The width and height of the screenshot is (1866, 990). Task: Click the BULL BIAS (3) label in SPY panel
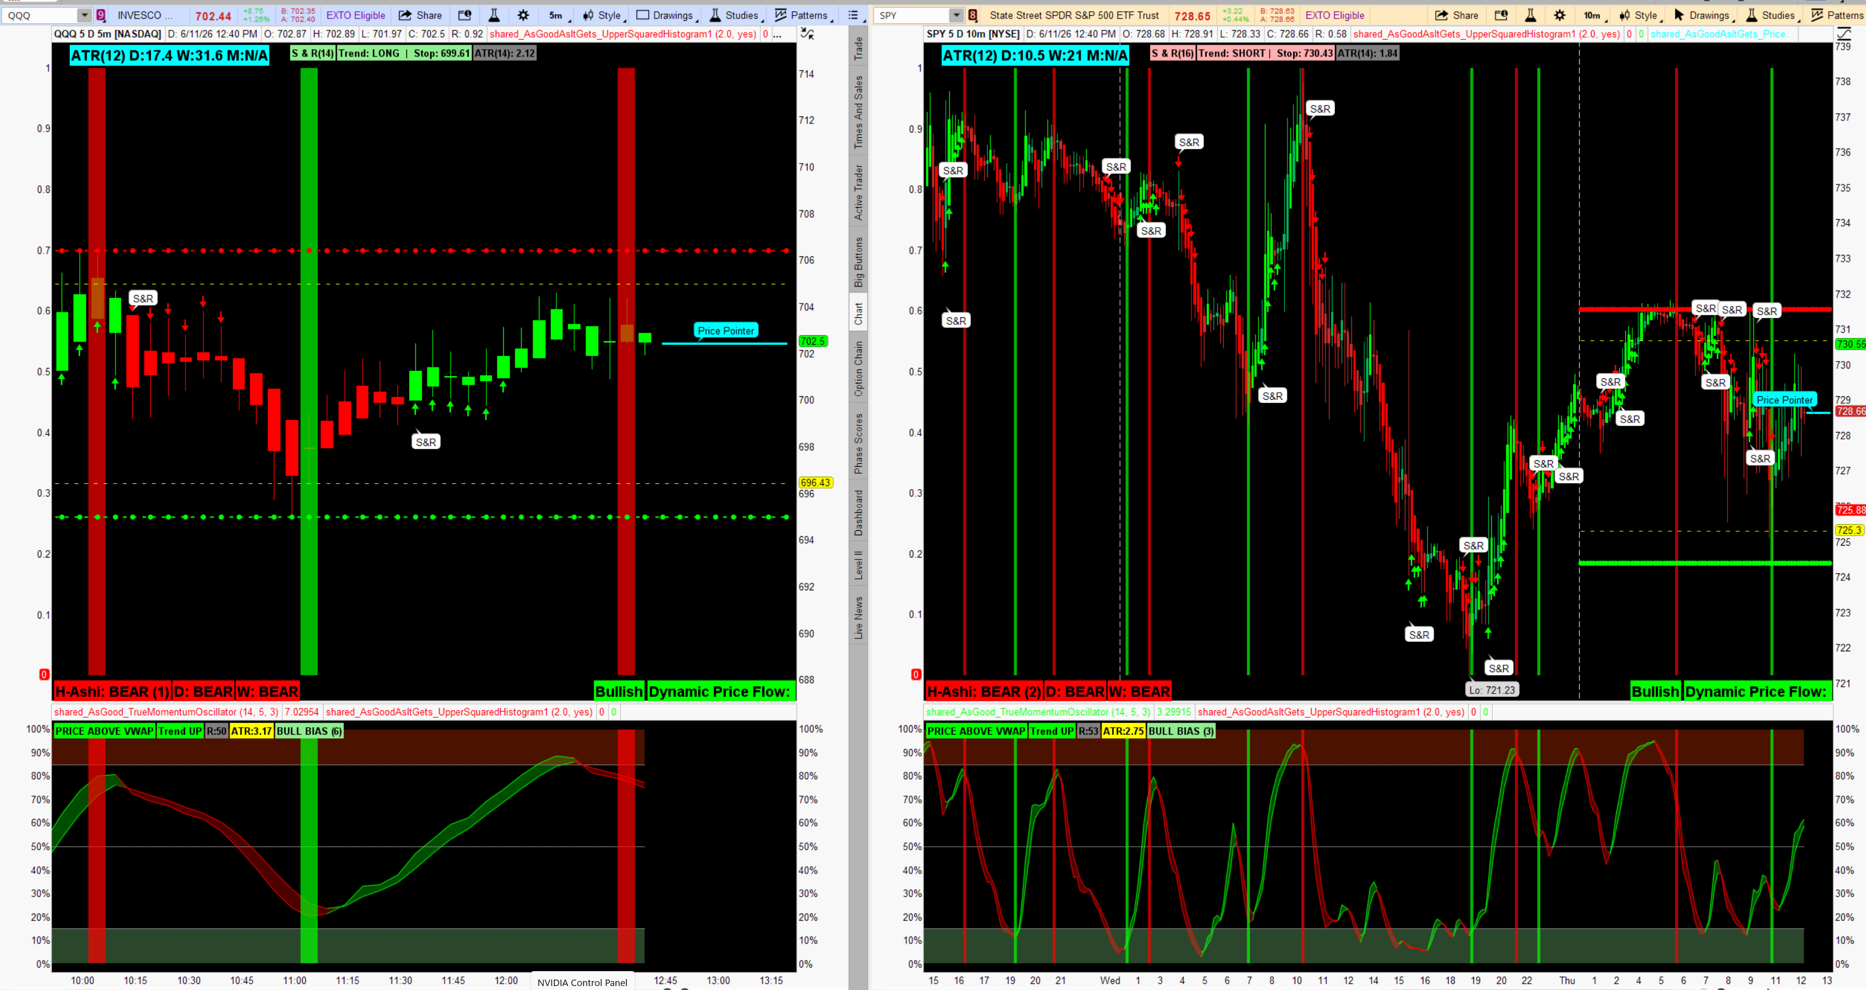tap(1181, 731)
